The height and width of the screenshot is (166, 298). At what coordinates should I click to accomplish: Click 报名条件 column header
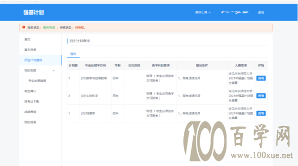[x=202, y=65]
